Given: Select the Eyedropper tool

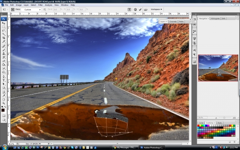Looking at the screenshot, I should [x=4, y=96].
